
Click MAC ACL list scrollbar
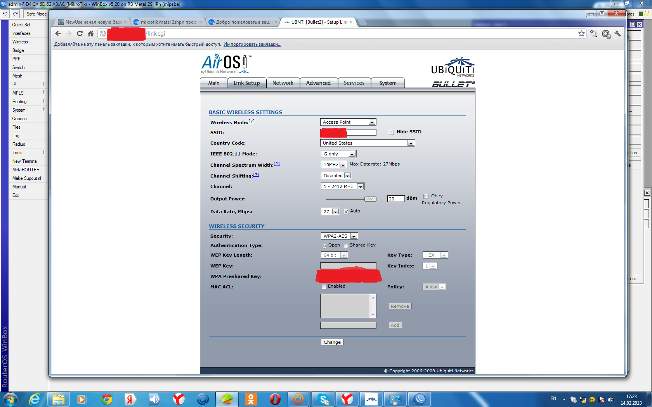point(373,306)
